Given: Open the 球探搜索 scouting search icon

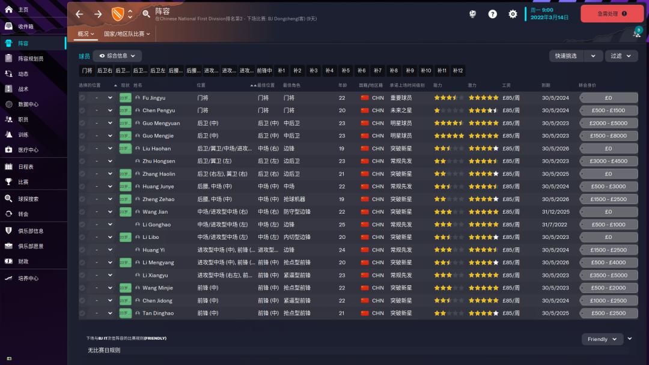Looking at the screenshot, I should click(8, 199).
